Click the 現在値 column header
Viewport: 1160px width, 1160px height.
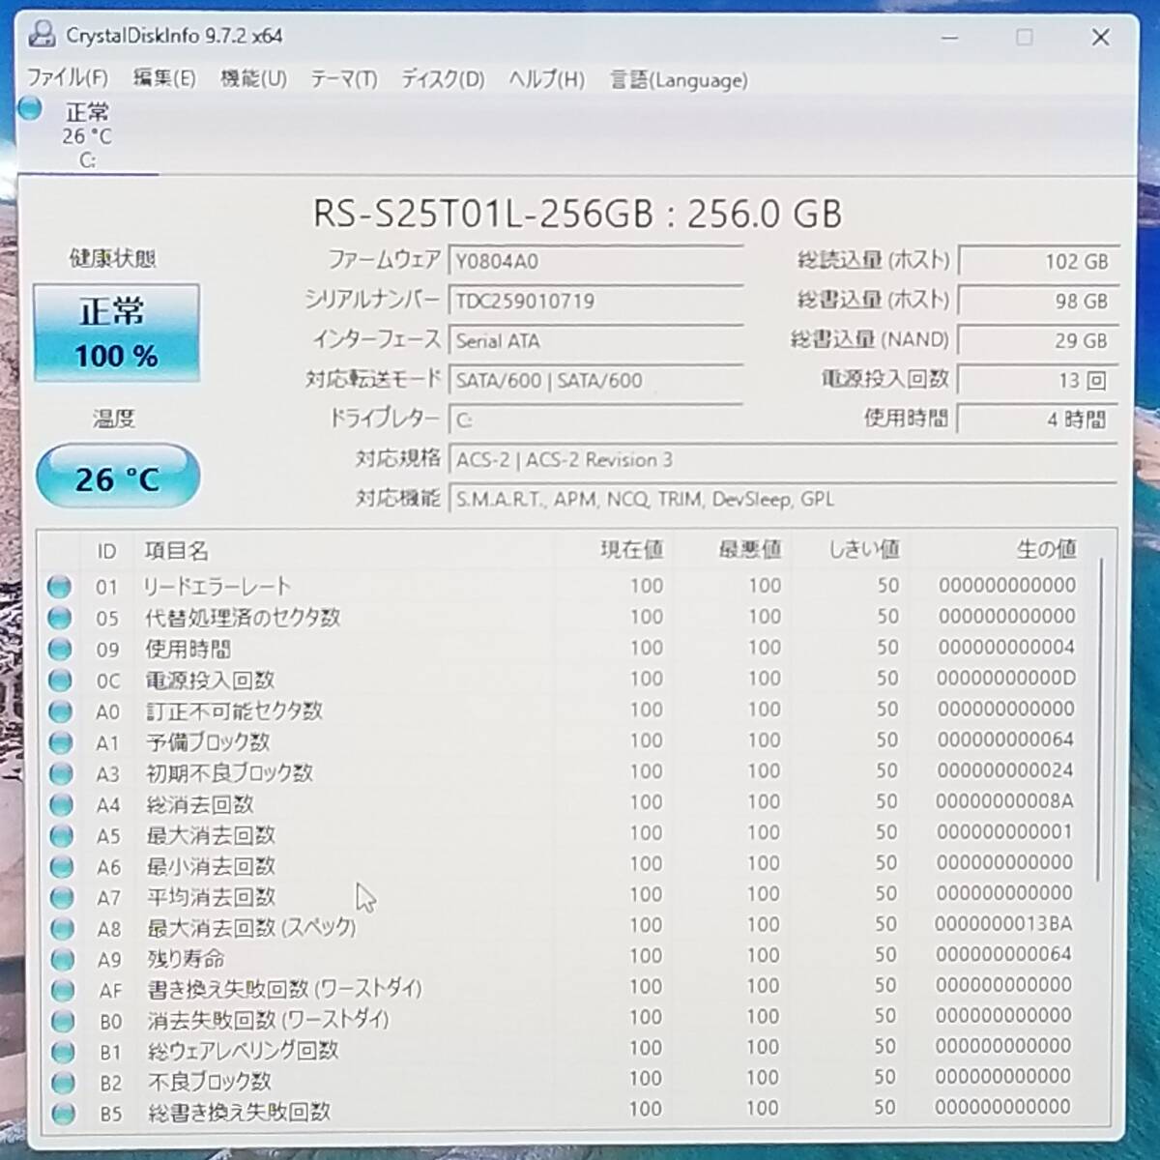[632, 549]
